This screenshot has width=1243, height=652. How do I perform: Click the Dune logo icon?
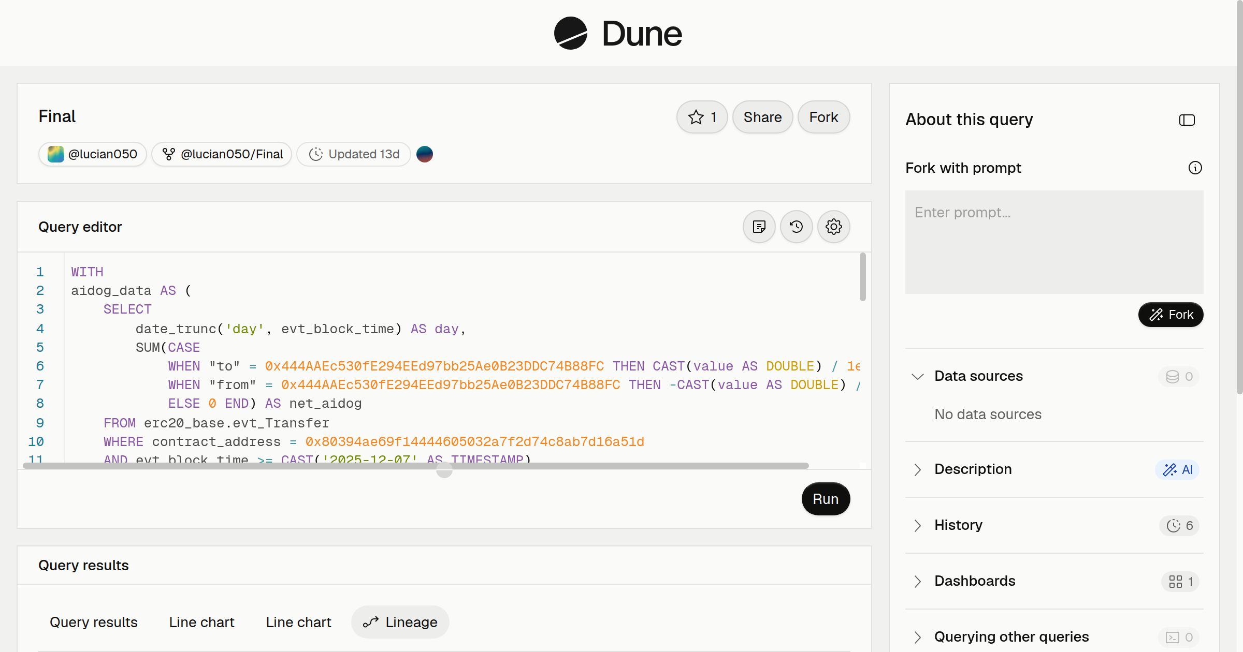click(570, 33)
